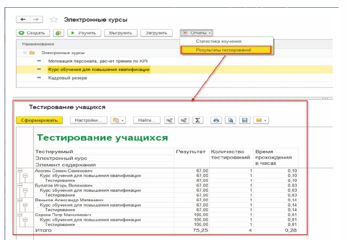Collapse the Акопян Семен Семенович group
Screen dimensions: 346x240
20,170
